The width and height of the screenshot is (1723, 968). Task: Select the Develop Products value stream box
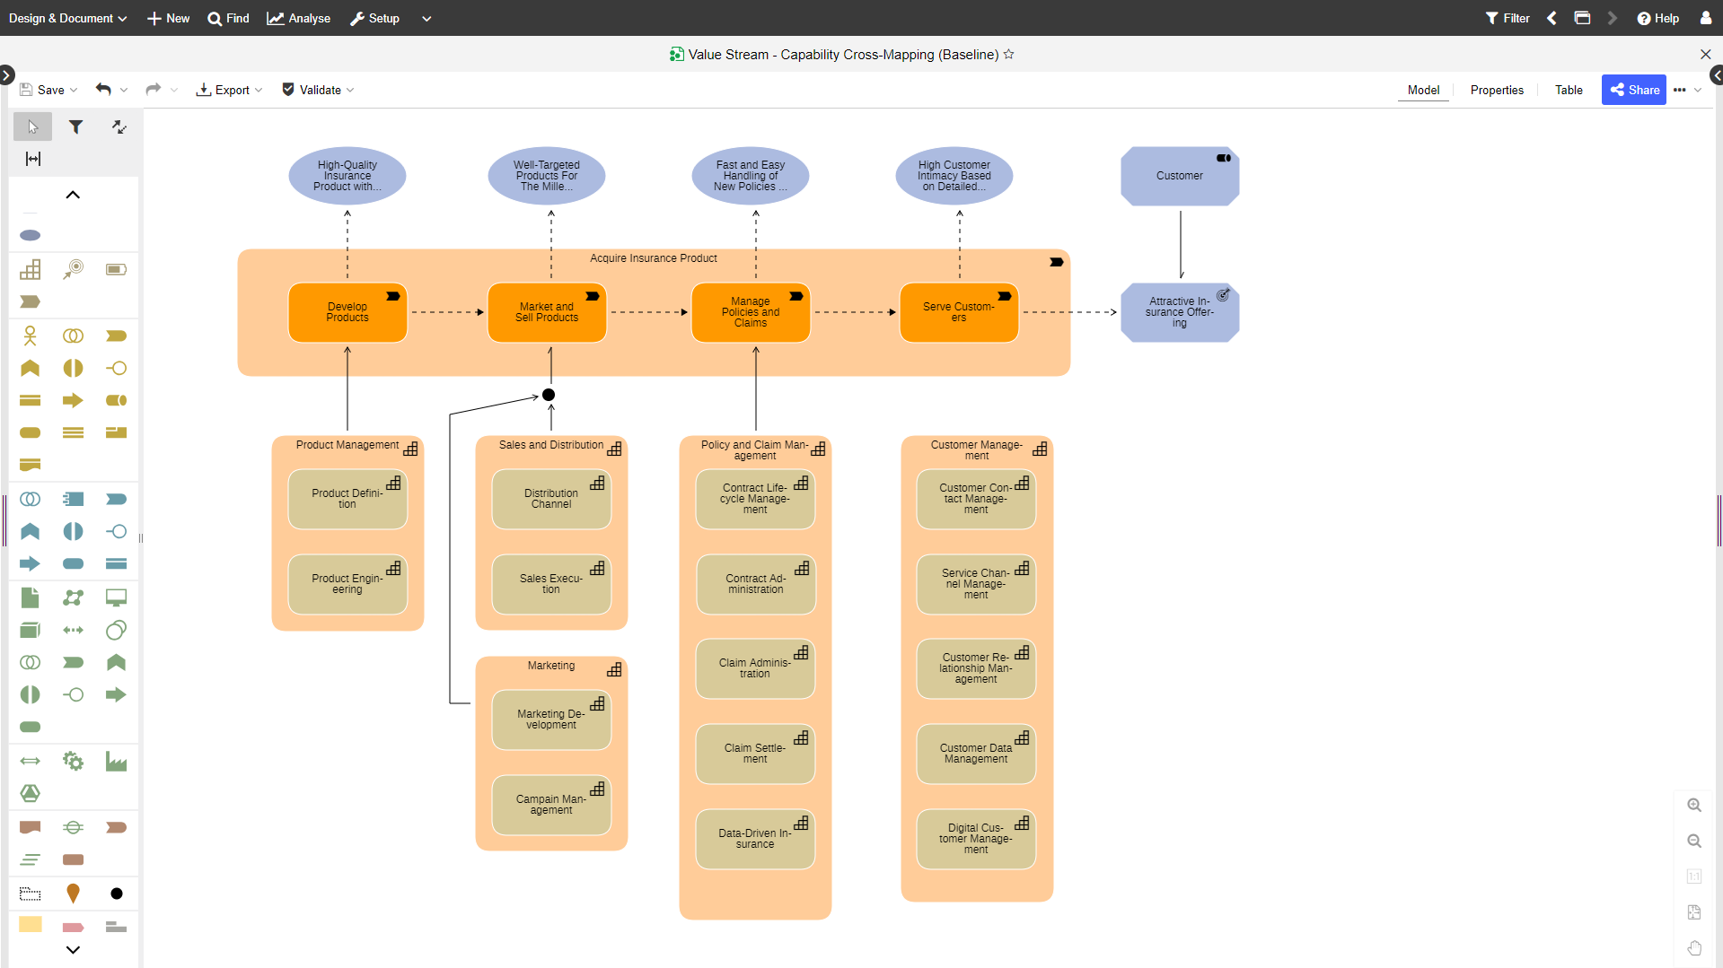347,313
